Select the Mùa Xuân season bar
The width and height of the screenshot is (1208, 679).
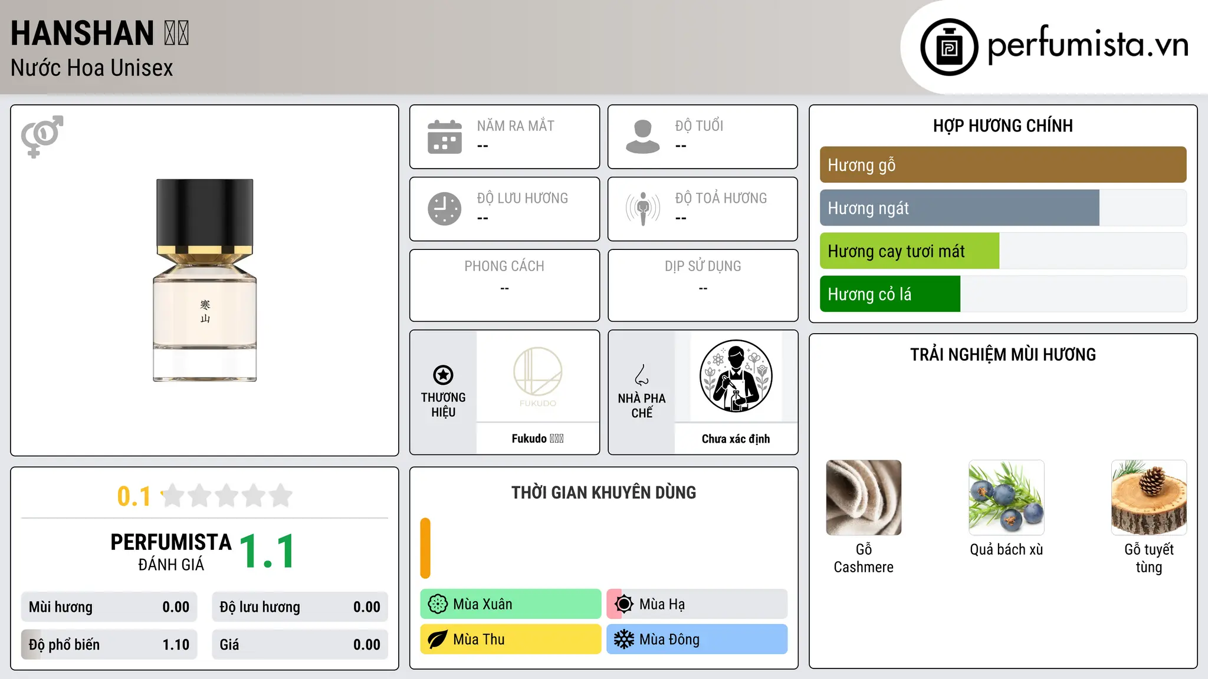(x=511, y=604)
